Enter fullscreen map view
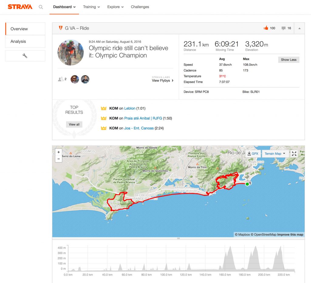Image resolution: width=311 pixels, height=283 pixels. [294, 154]
